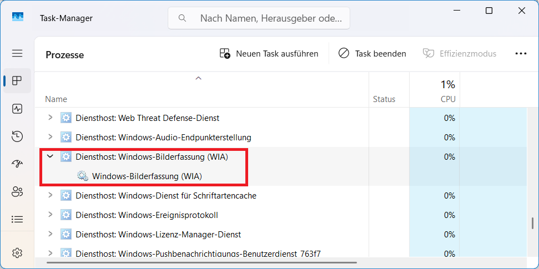
Task: Select Diensthost: Windows-Dienst für Schriftartencache text
Action: tap(166, 195)
